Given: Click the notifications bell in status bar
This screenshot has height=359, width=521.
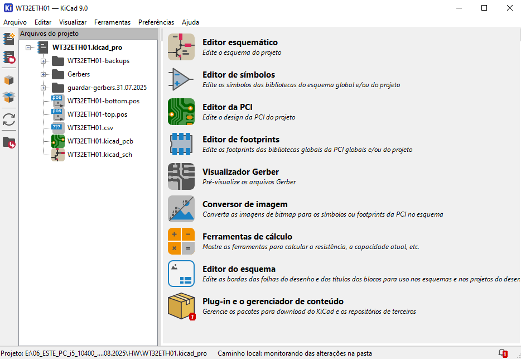Looking at the screenshot, I should click(502, 353).
